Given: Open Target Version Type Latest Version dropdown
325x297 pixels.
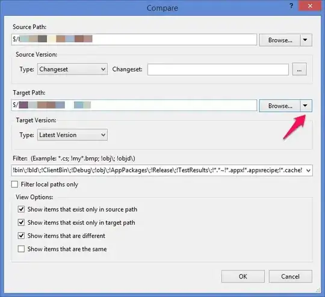Looking at the screenshot, I should pos(72,135).
